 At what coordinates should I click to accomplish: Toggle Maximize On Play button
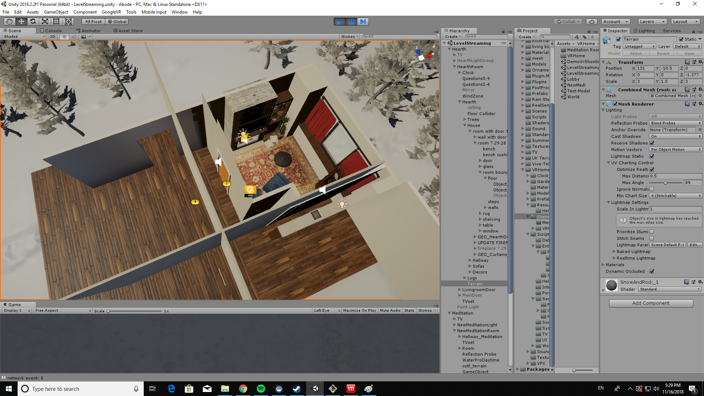(359, 311)
